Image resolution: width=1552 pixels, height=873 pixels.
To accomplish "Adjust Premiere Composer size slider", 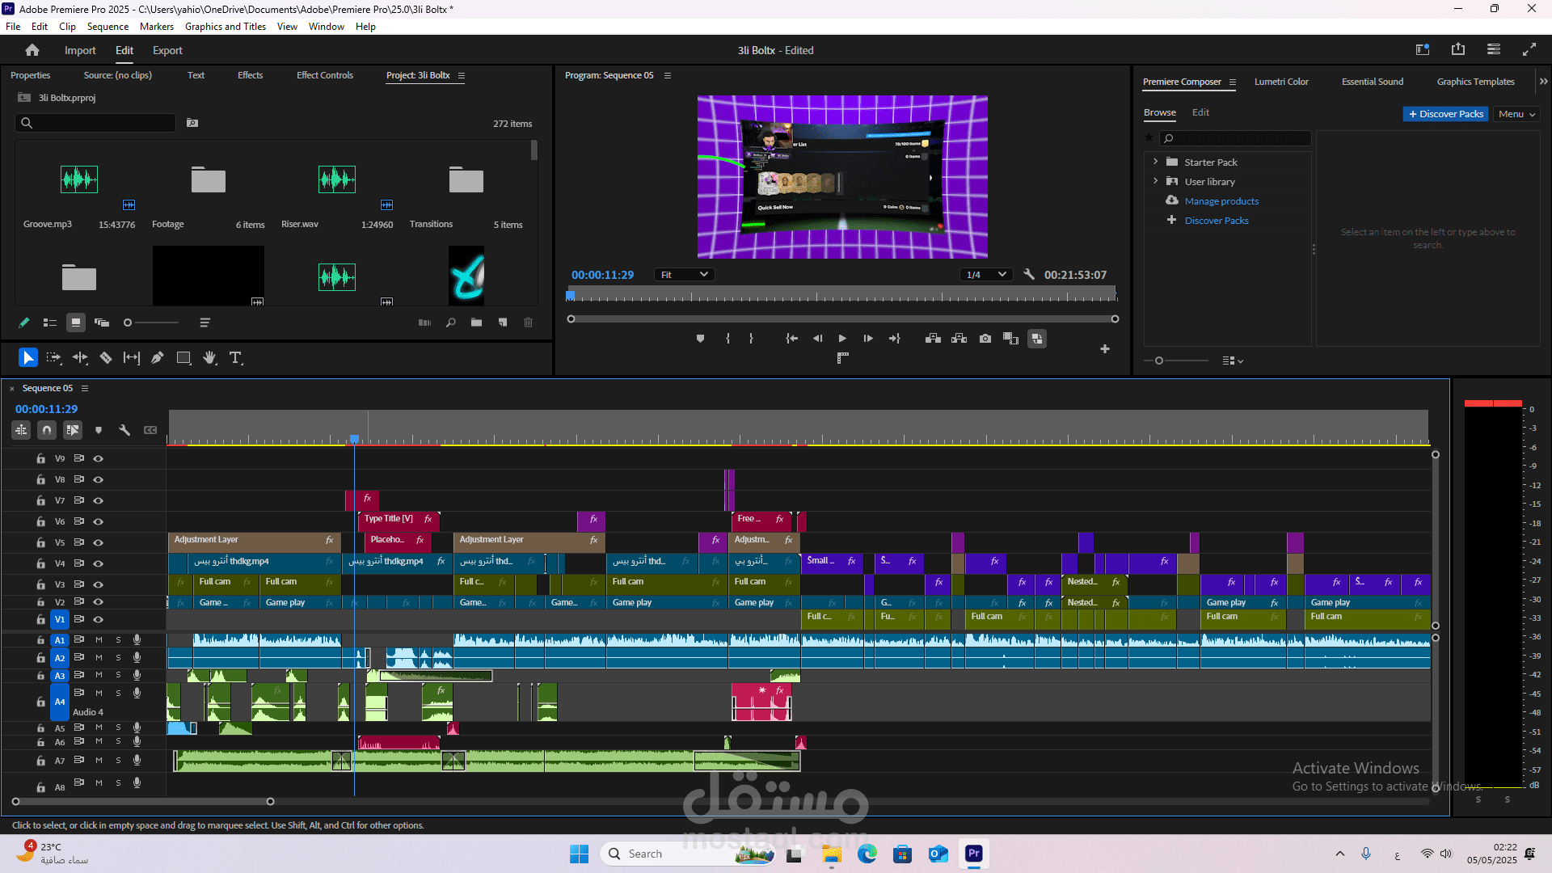I will (1159, 361).
